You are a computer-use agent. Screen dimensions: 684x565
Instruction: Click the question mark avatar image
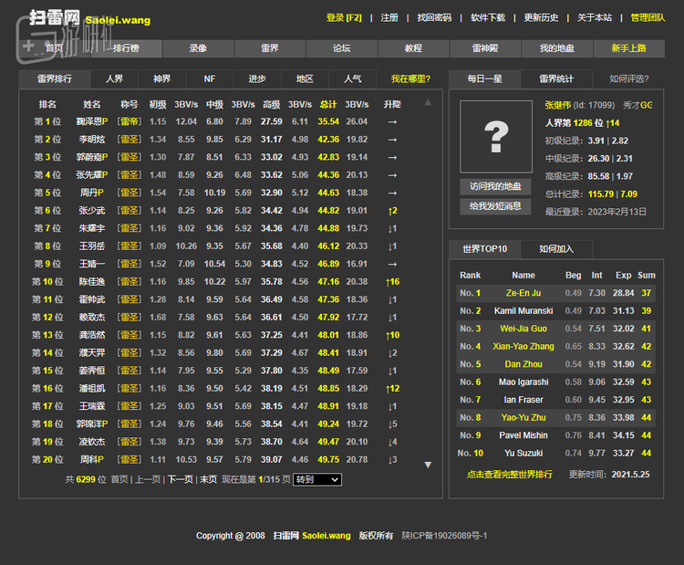[x=495, y=137]
